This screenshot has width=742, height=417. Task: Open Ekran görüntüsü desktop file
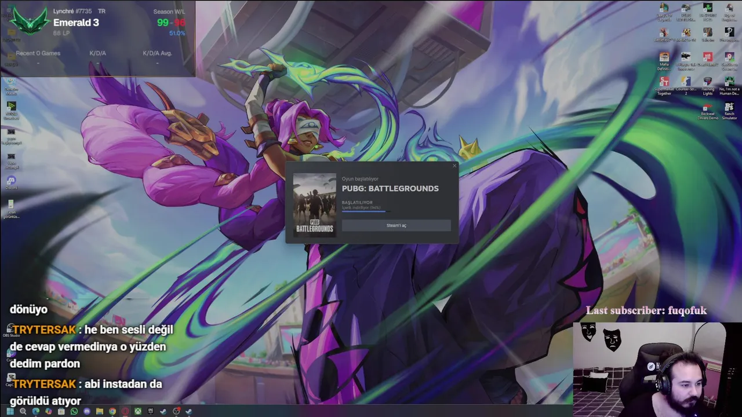(11, 210)
